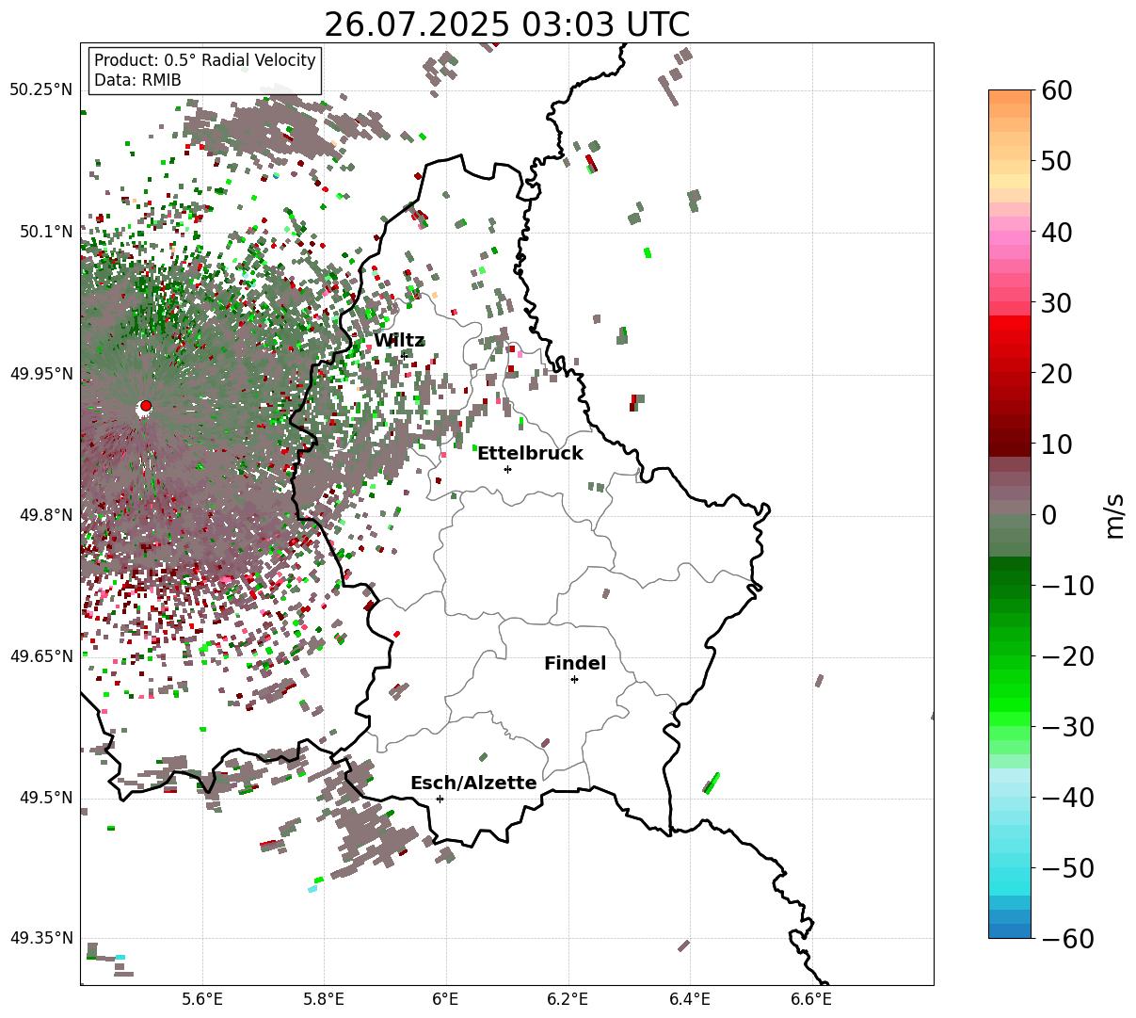Image resolution: width=1136 pixels, height=1018 pixels.
Task: Click the colorbar 20 tick label
Action: click(1055, 373)
